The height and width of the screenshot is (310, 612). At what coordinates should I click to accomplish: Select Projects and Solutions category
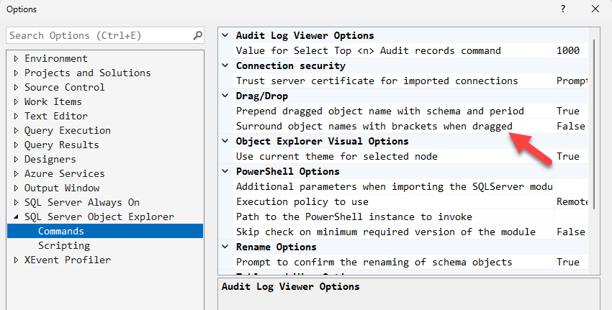coord(87,73)
